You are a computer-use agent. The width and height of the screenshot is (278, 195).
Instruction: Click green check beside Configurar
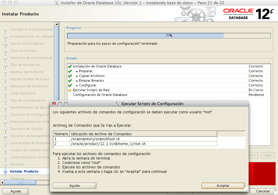point(70,85)
